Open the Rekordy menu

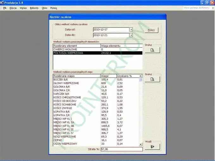[x=34, y=8]
